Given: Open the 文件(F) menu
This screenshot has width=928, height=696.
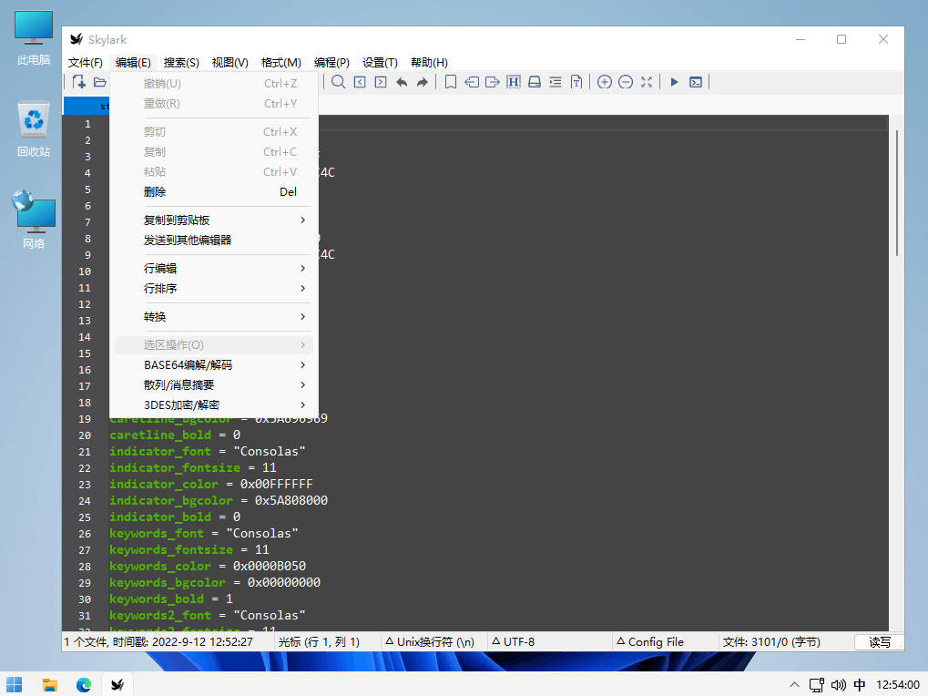Looking at the screenshot, I should pyautogui.click(x=86, y=62).
